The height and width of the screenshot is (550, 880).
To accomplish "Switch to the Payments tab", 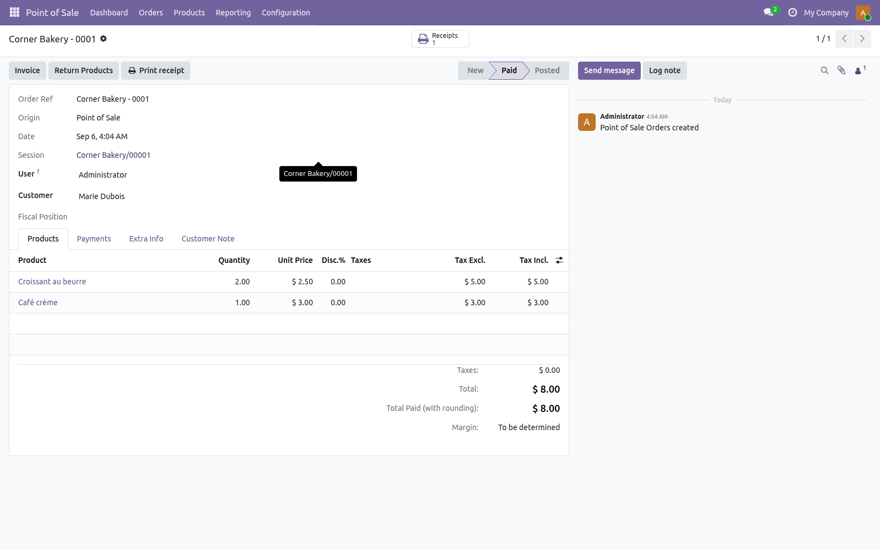I will 94,239.
